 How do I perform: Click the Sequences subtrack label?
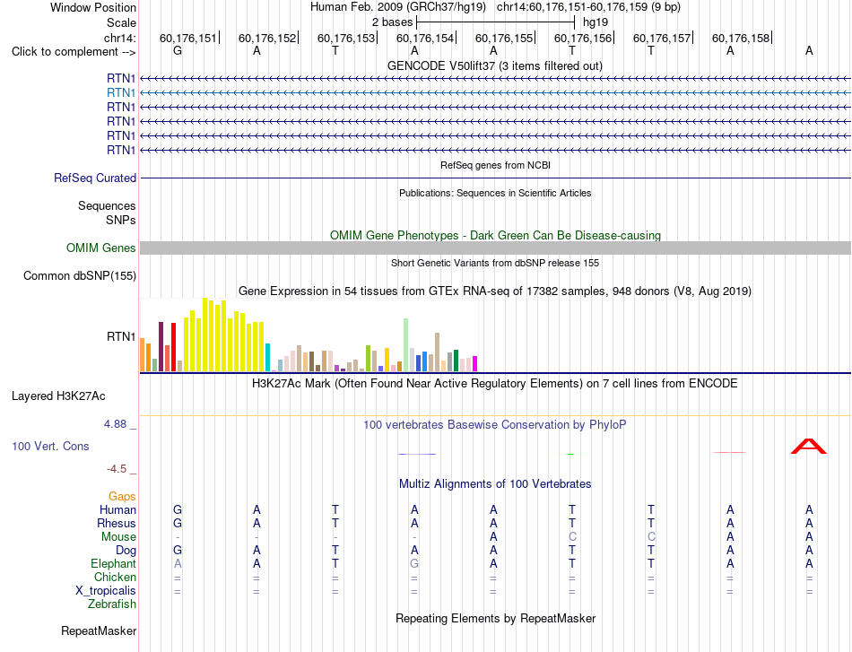click(107, 206)
